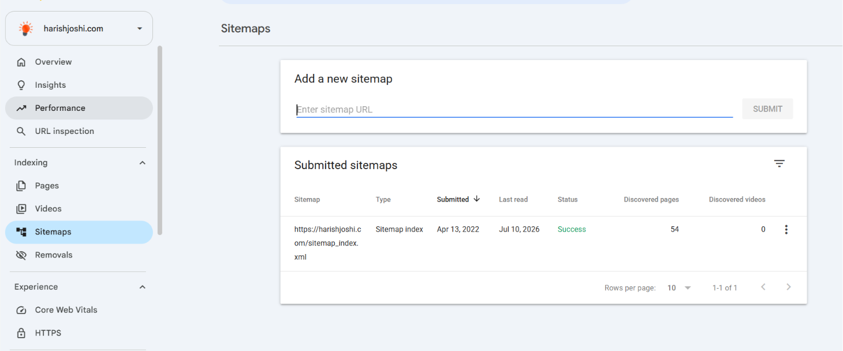Viewport: 843px width, 351px height.
Task: Select Sitemaps in the sidebar
Action: (79, 232)
